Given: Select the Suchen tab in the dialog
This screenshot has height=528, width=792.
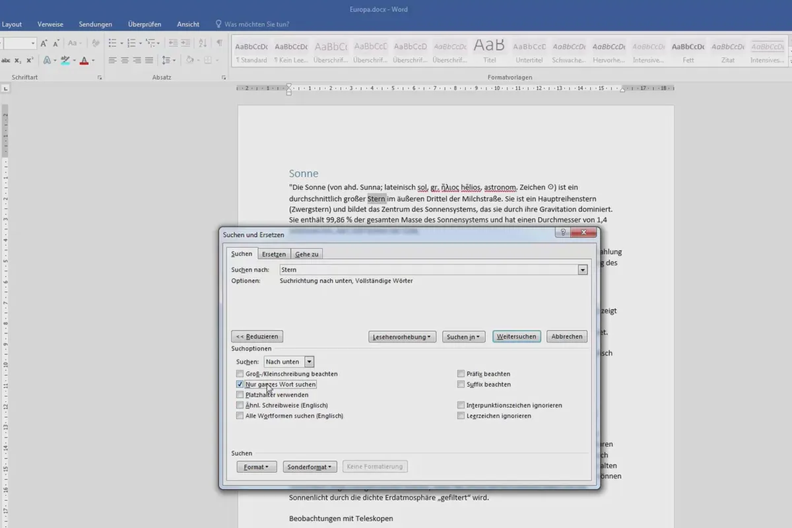Looking at the screenshot, I should 242,254.
